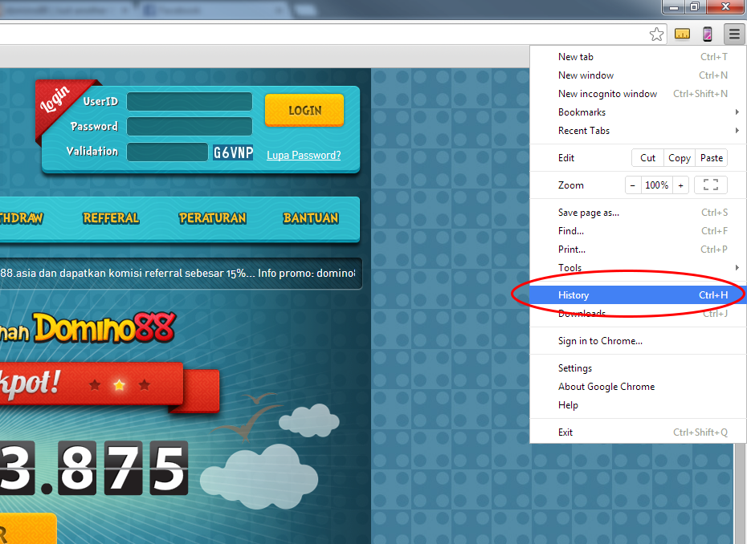
Task: Select New window menu entry
Action: pos(638,75)
